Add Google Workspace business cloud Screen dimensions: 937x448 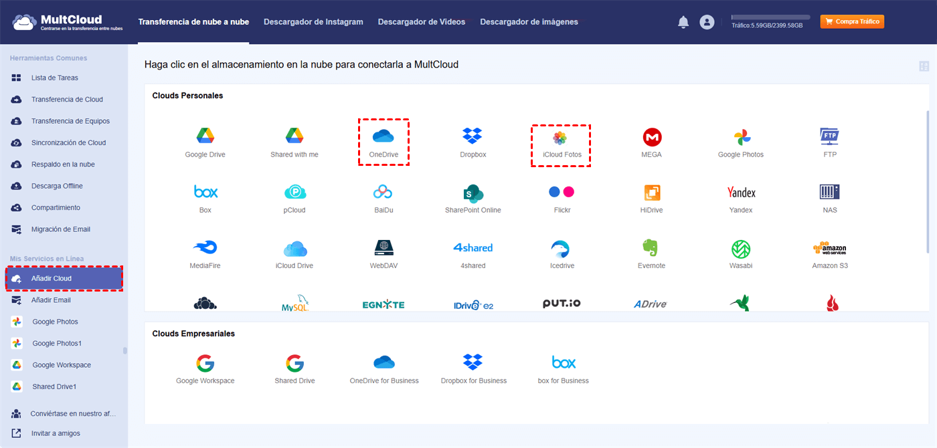205,363
